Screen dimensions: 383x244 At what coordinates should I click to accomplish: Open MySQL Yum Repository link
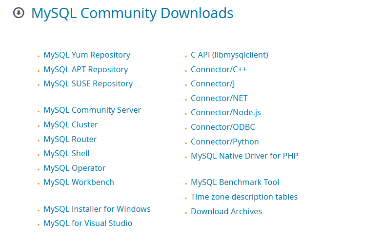pos(87,55)
